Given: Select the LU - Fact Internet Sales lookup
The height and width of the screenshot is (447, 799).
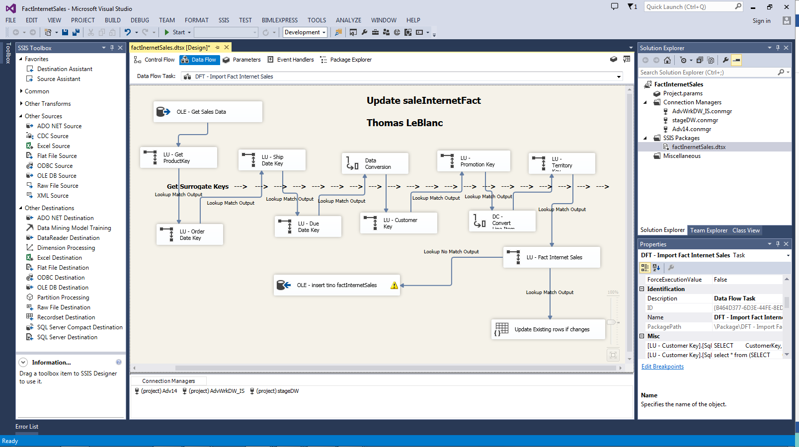Looking at the screenshot, I should tap(552, 257).
